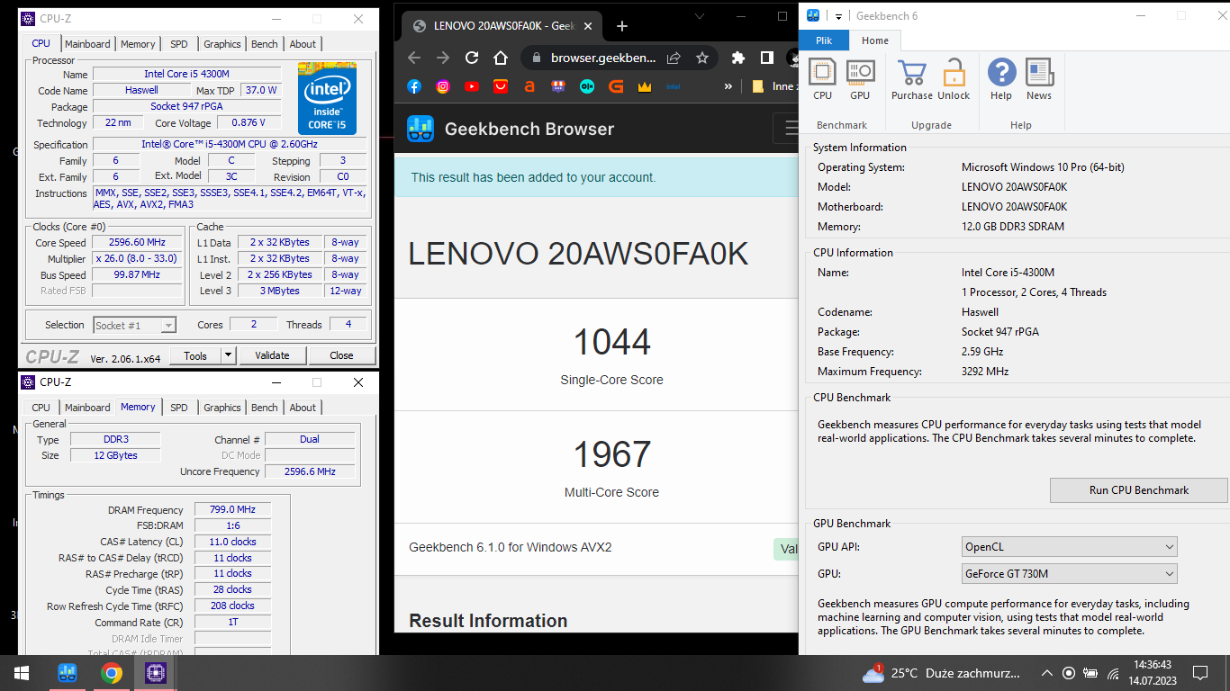Show hidden system tray icons
1230x691 pixels.
[x=1046, y=673]
